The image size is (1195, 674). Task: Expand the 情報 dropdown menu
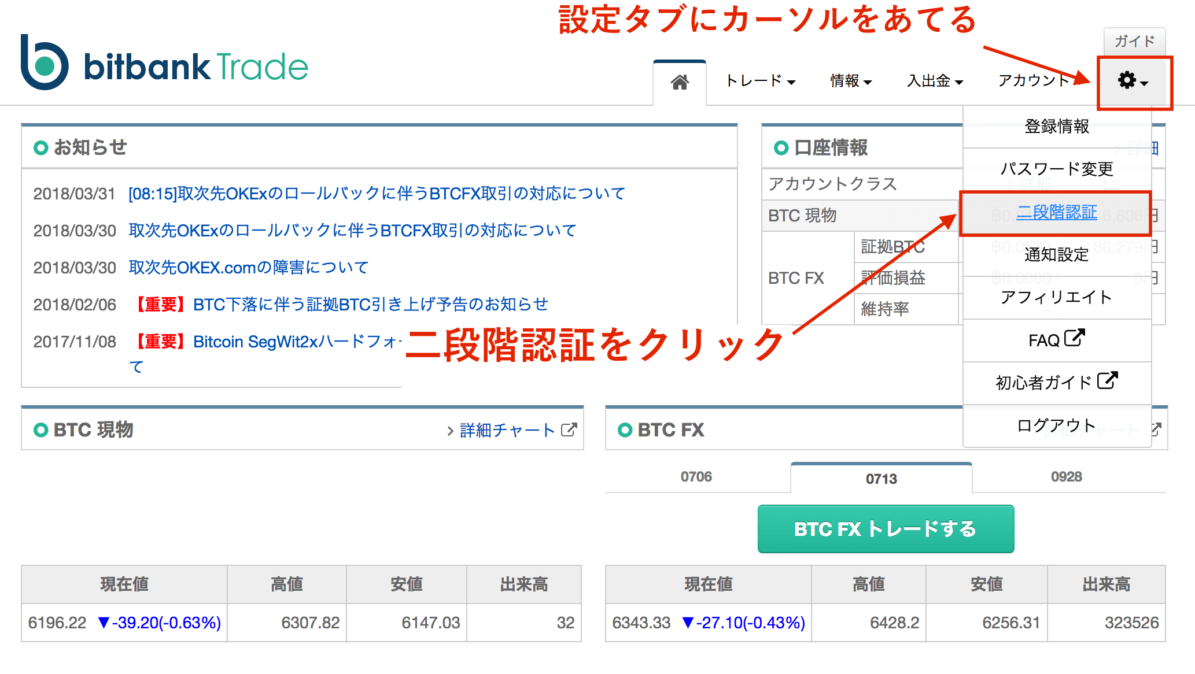click(x=851, y=81)
